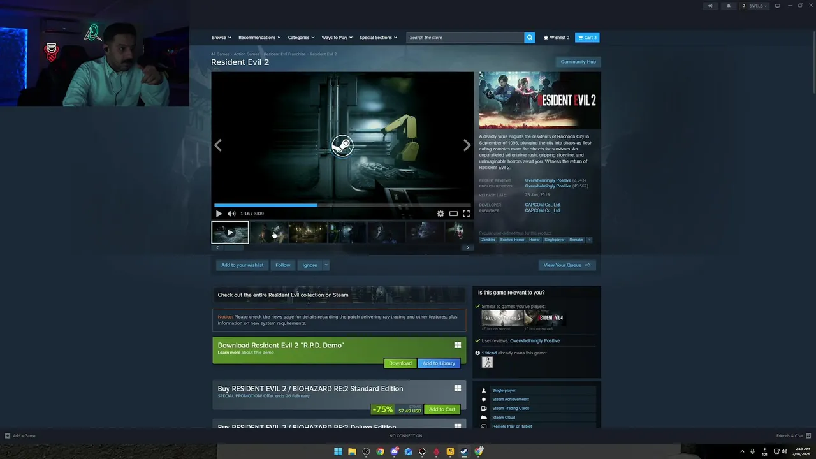Toggle theater mode in video player

(453, 214)
